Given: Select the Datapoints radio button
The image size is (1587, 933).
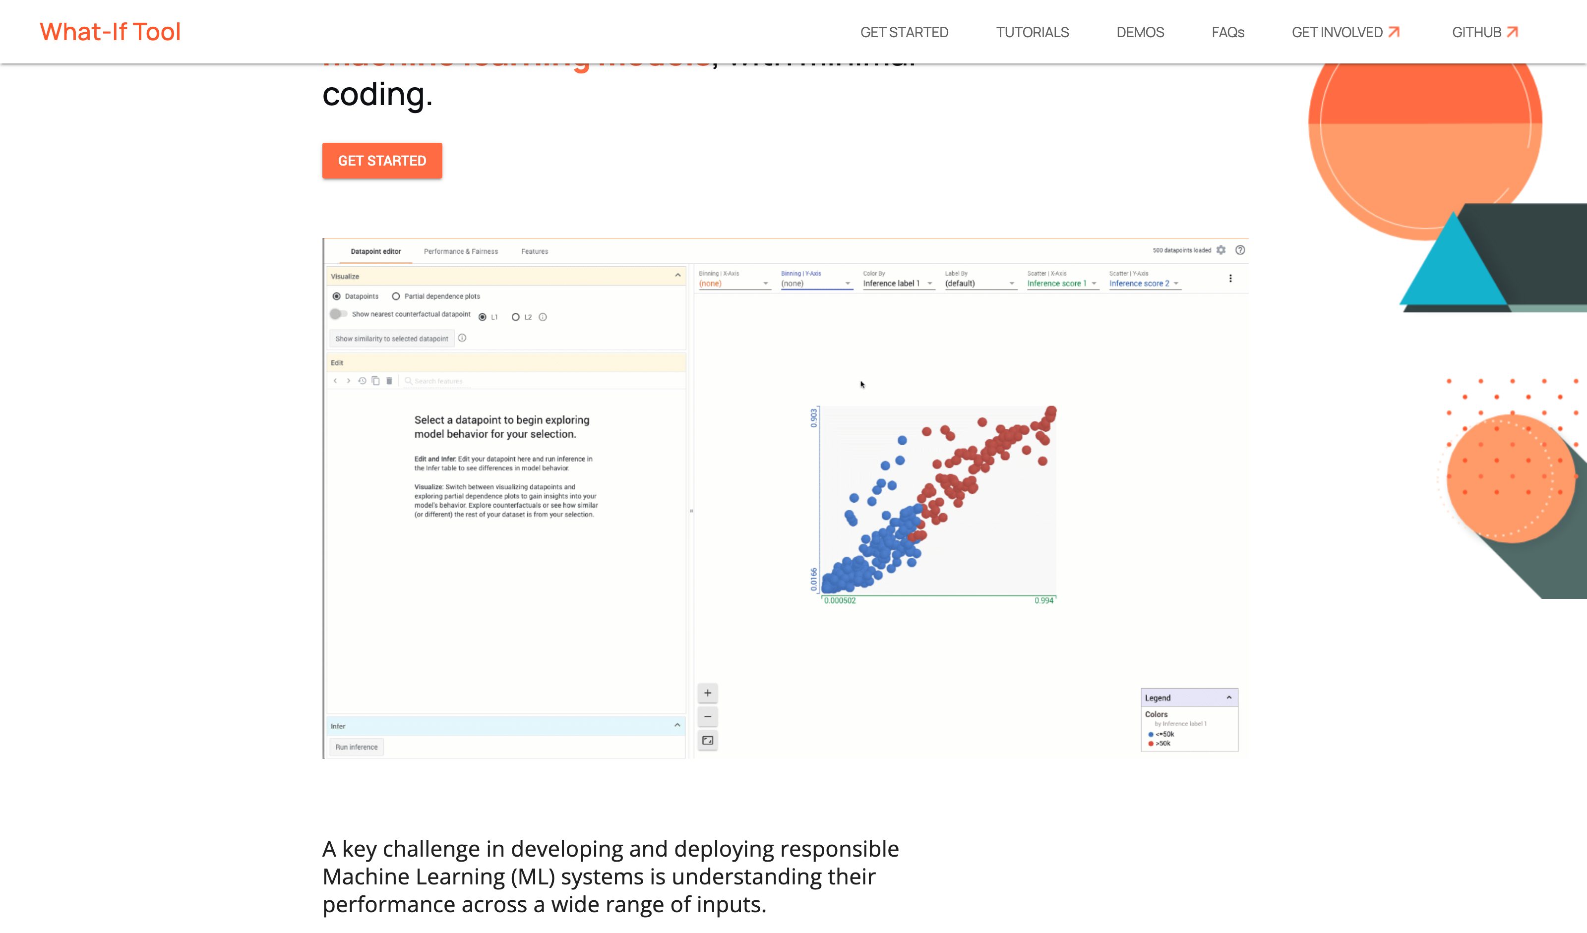Looking at the screenshot, I should pyautogui.click(x=337, y=296).
